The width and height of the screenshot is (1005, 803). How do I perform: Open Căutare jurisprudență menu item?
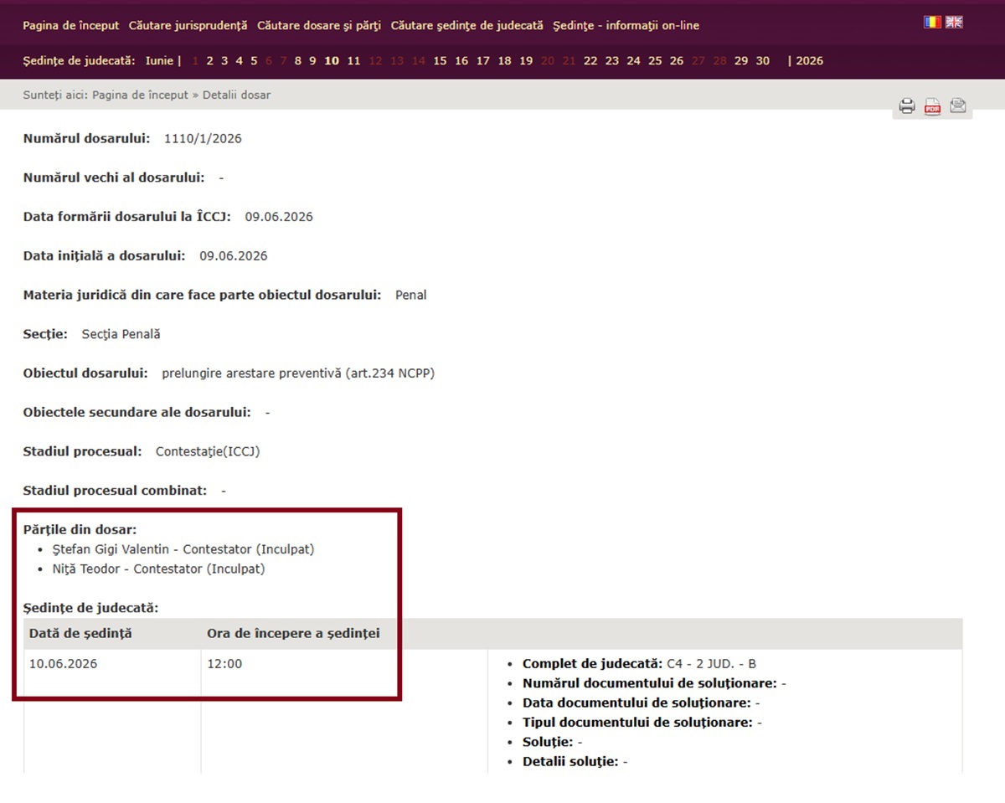188,26
